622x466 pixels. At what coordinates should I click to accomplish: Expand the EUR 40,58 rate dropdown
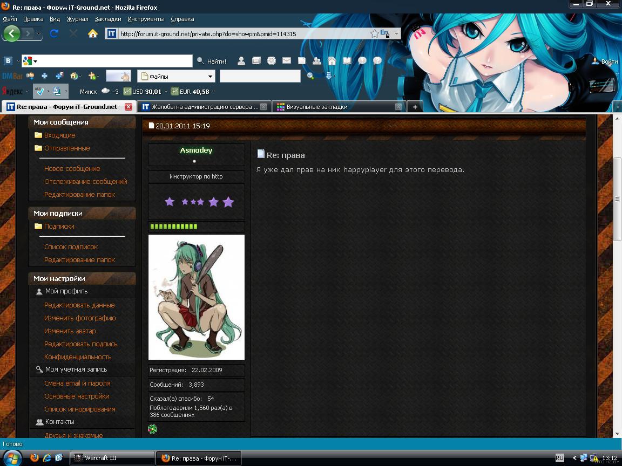click(213, 92)
